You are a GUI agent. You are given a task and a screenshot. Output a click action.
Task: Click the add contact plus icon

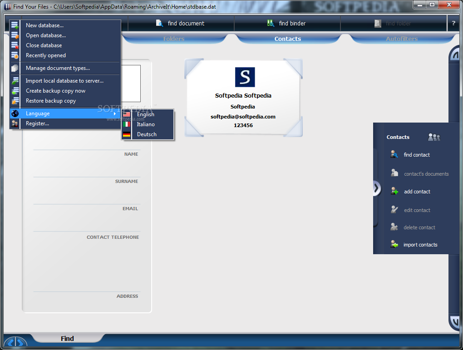point(394,191)
